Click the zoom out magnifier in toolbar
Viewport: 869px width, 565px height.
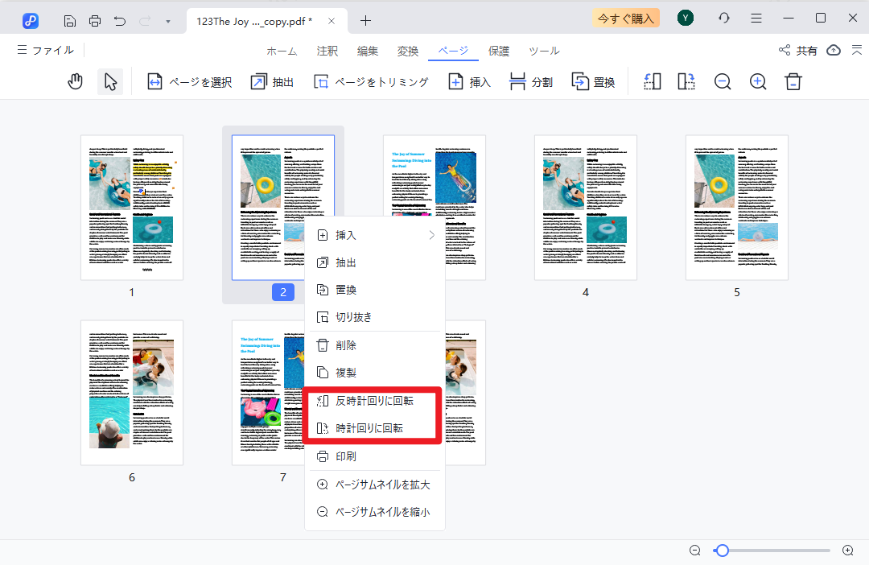point(723,81)
